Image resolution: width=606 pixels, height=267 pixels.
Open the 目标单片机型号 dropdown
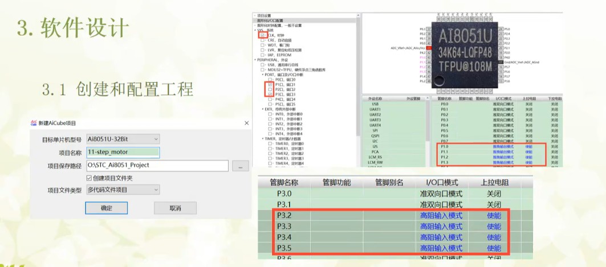tap(123, 139)
